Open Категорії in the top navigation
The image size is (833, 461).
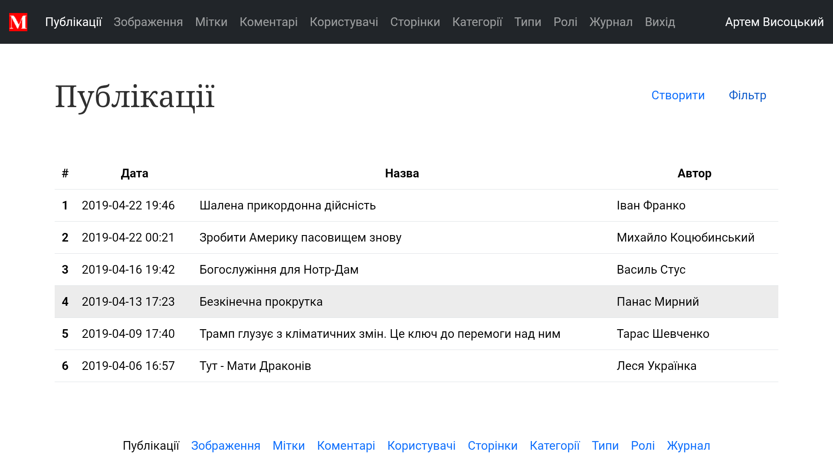pos(477,22)
